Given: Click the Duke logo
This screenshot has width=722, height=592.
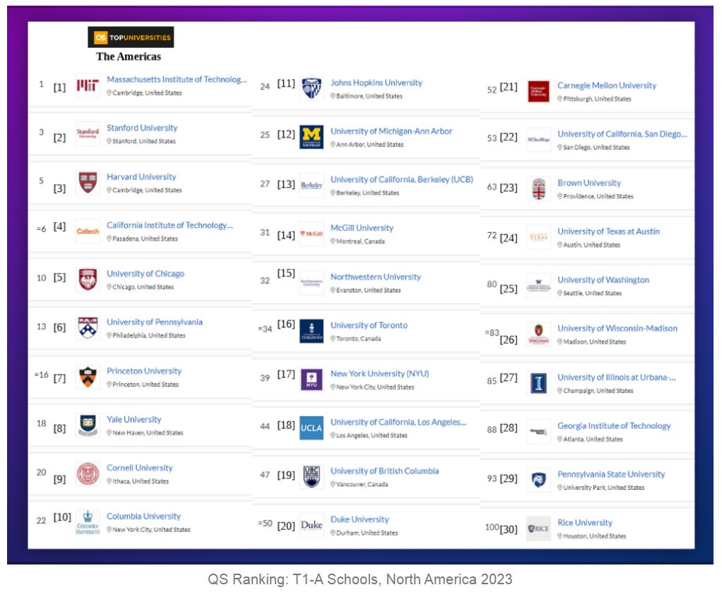Looking at the screenshot, I should (312, 525).
